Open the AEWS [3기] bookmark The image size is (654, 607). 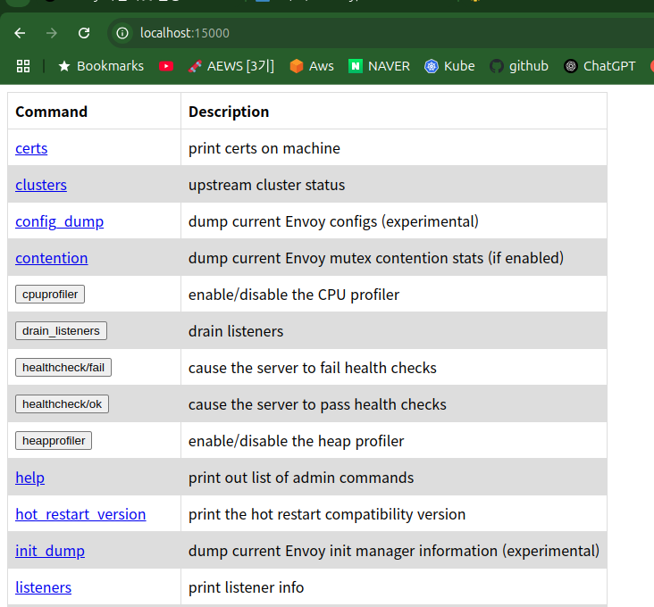[x=231, y=66]
